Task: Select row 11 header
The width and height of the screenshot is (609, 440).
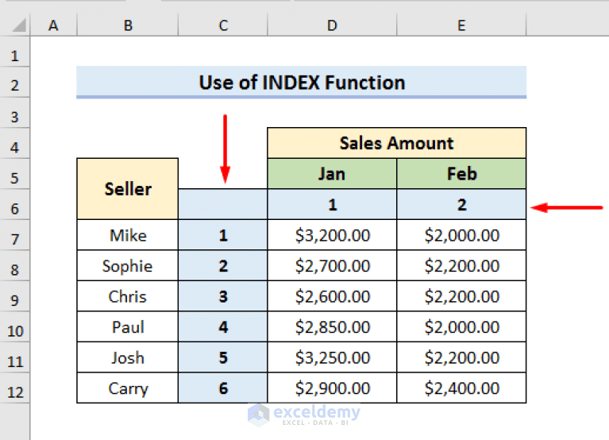Action: click(x=15, y=357)
